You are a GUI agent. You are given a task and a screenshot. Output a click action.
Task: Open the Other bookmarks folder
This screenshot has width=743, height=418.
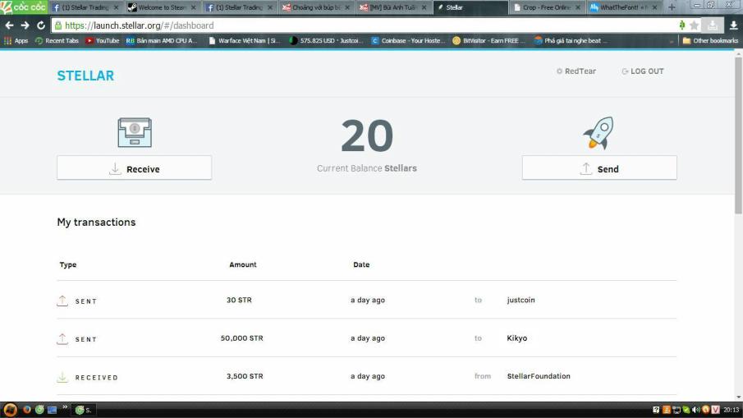coord(710,41)
